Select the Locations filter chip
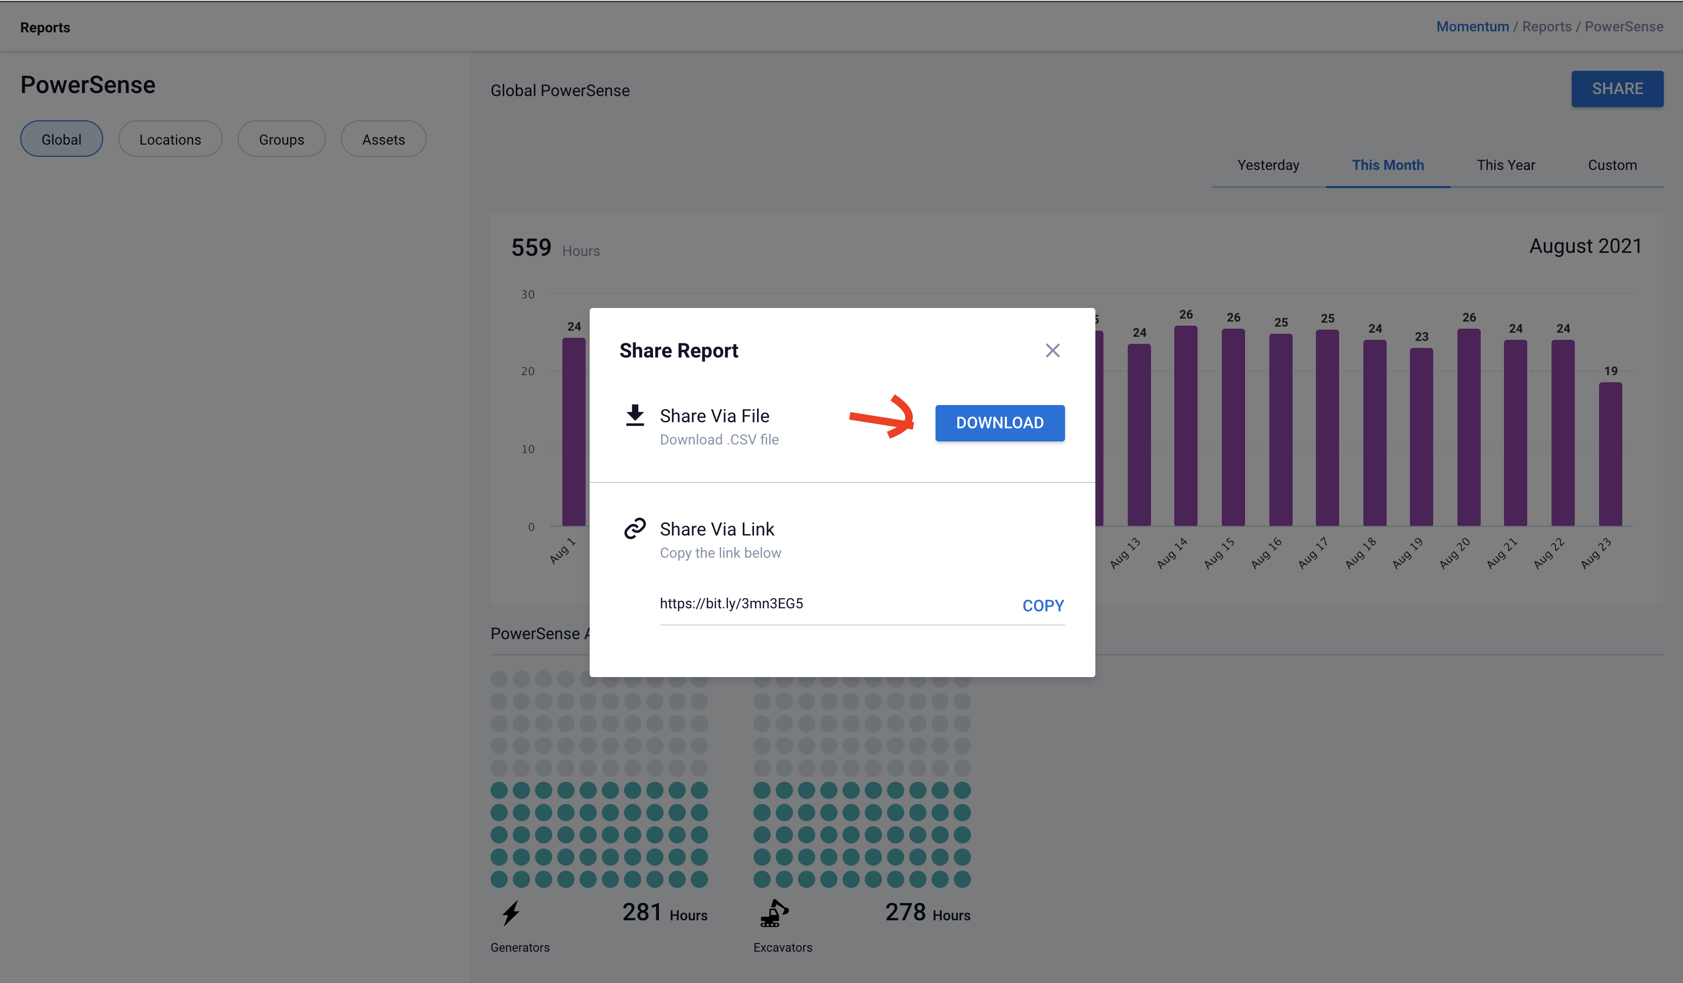The height and width of the screenshot is (983, 1683). tap(169, 139)
